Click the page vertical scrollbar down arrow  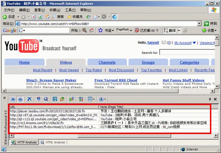[x=217, y=86]
